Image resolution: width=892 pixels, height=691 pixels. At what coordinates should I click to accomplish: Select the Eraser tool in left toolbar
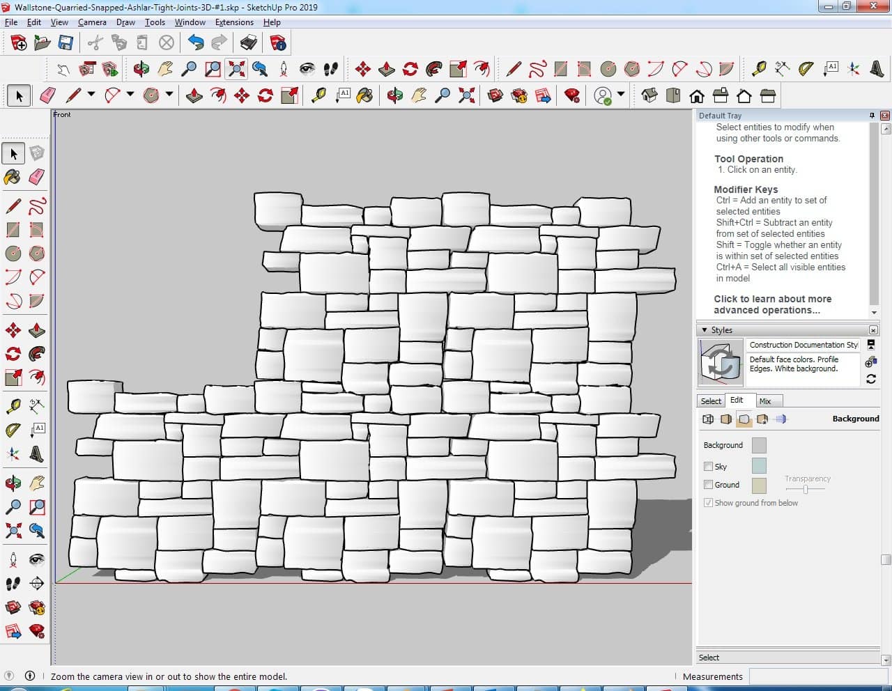click(37, 177)
